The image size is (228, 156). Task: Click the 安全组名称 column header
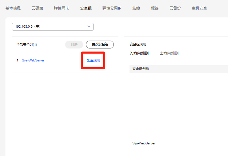pyautogui.click(x=140, y=69)
